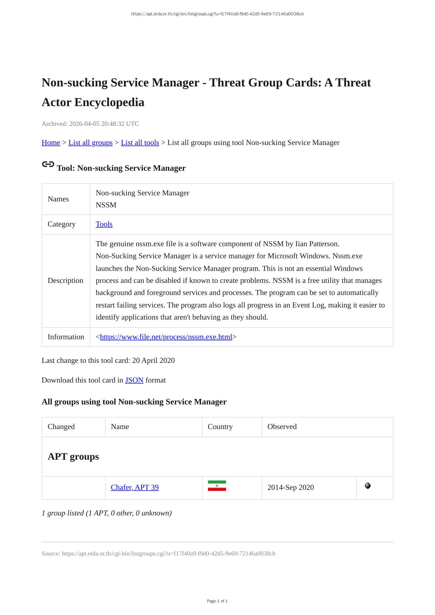Image resolution: width=435 pixels, height=615 pixels.
Task: Click the Observed column header
Action: [282, 427]
